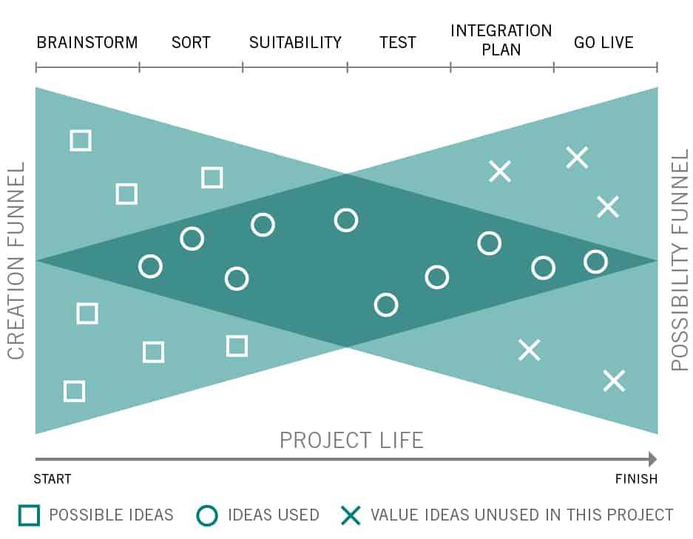Viewport: 693px width, 539px height.
Task: Click the circle icon beside IDEAS USED legend
Action: click(207, 515)
